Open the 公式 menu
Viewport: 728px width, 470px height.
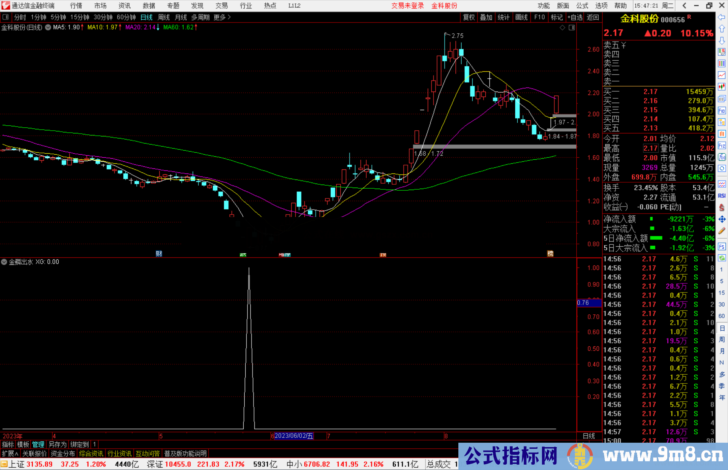pos(582,6)
